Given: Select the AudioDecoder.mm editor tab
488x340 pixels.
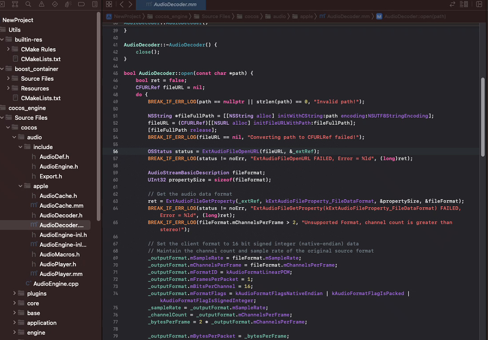Looking at the screenshot, I should tap(172, 4).
